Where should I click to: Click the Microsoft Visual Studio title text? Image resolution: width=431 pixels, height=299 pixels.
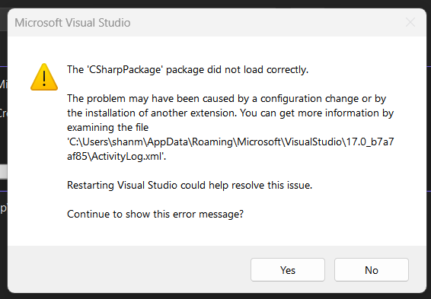click(x=72, y=23)
